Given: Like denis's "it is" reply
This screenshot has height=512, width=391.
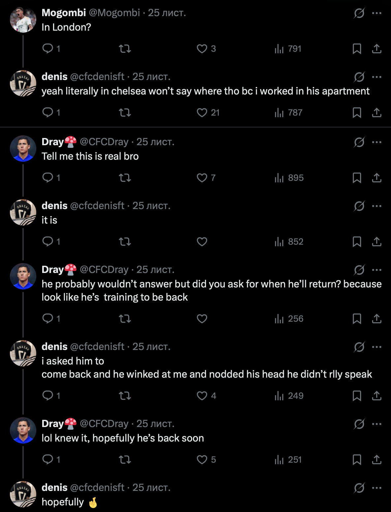Looking at the screenshot, I should tap(202, 242).
